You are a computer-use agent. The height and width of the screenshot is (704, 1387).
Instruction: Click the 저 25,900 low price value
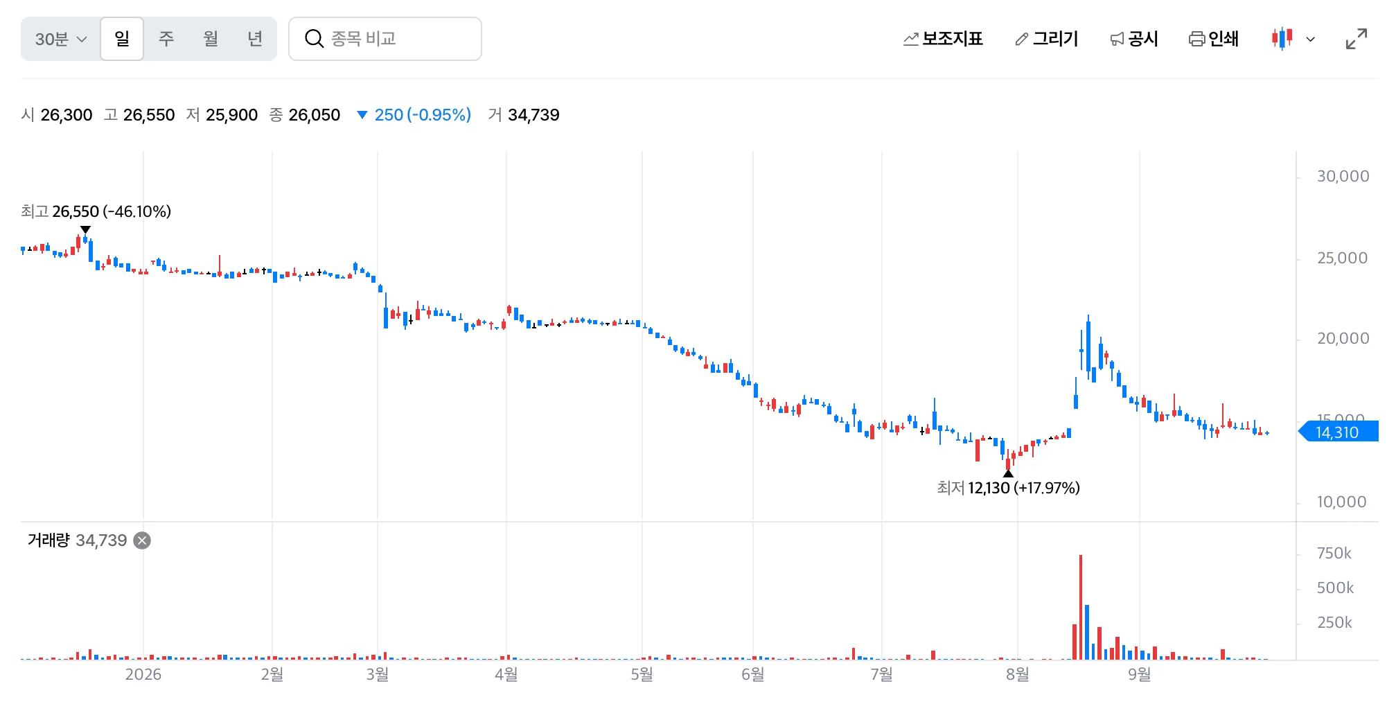pos(222,115)
